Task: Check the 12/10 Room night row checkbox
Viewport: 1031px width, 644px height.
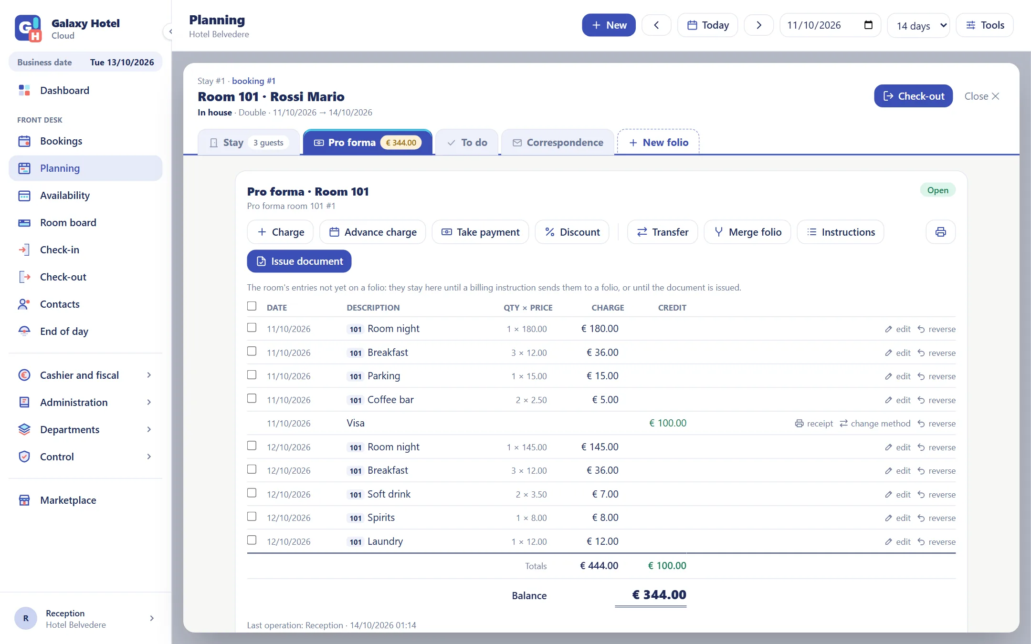Action: click(252, 446)
